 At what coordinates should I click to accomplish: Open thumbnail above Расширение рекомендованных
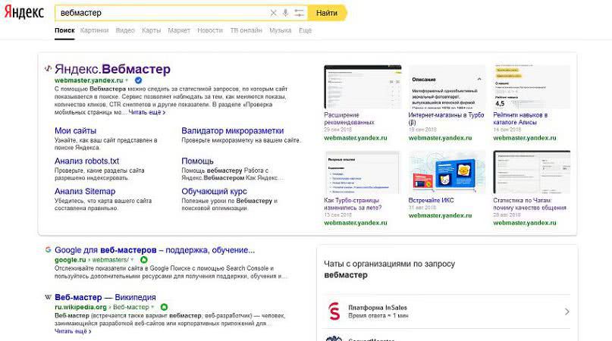click(x=362, y=86)
